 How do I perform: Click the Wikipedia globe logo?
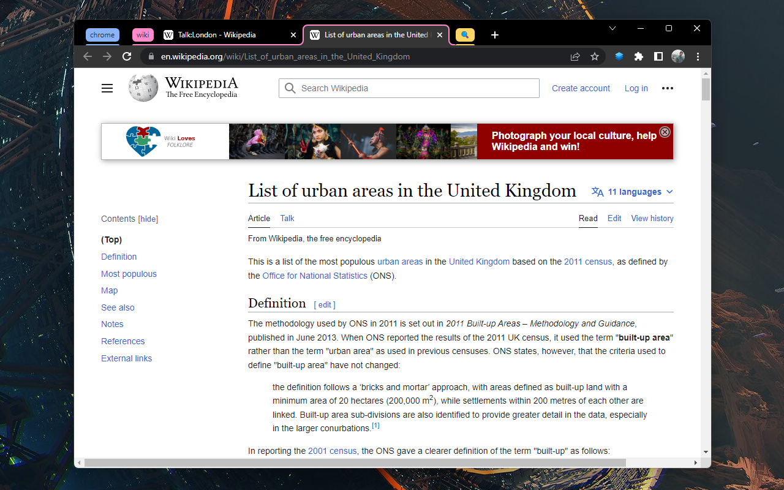coord(143,88)
